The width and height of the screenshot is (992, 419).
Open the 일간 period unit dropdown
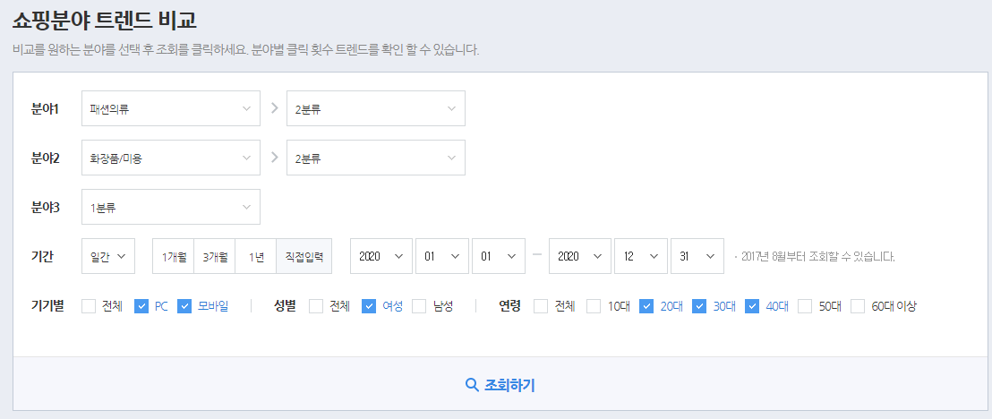[x=108, y=256]
